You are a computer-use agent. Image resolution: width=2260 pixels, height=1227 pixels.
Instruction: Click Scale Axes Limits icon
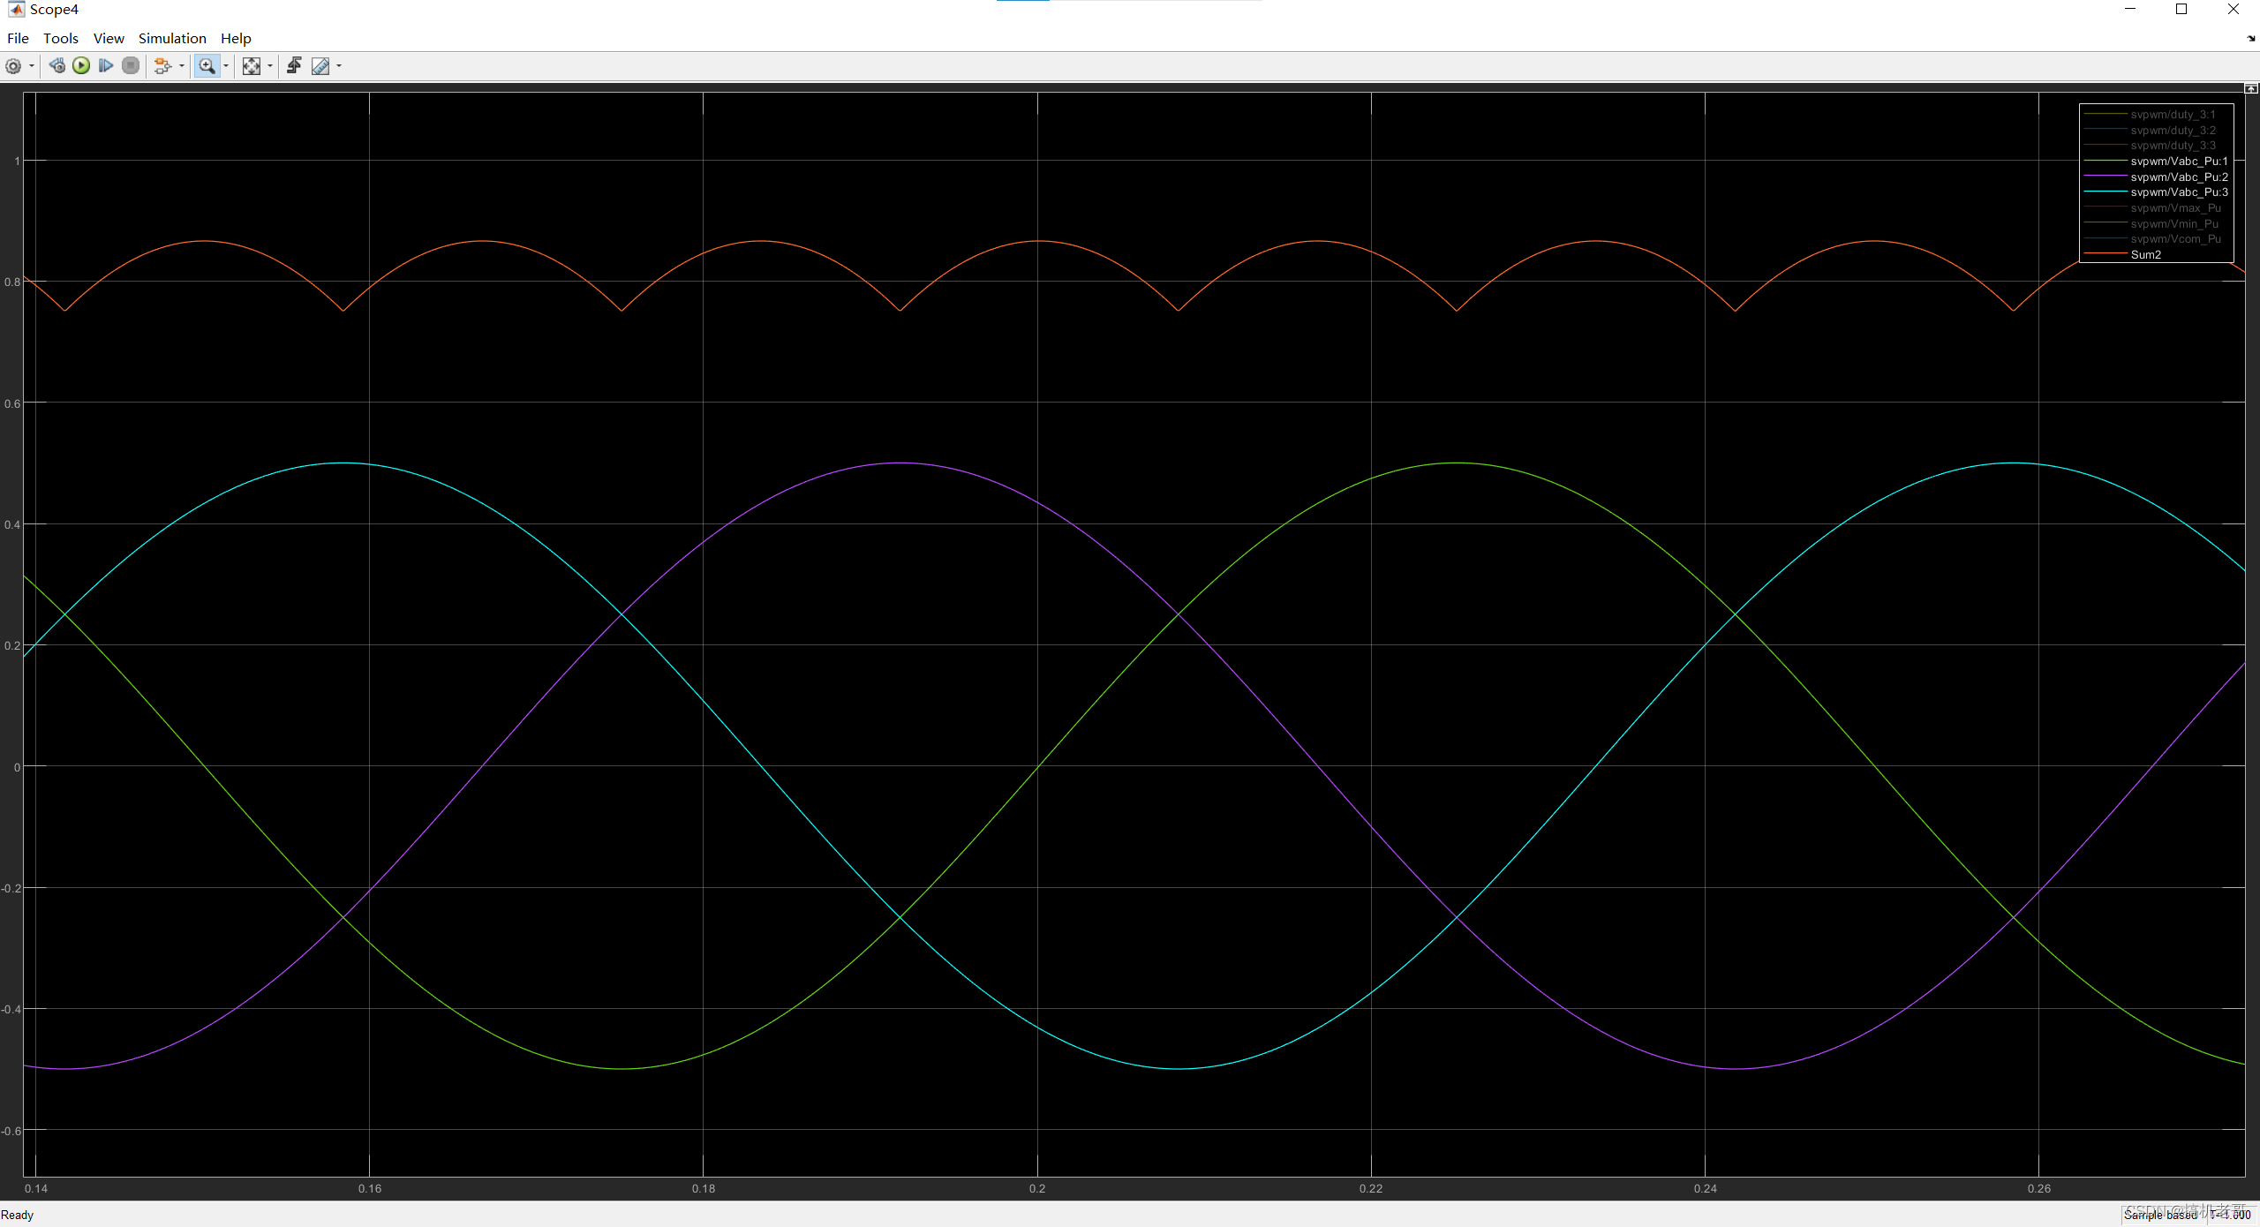[252, 66]
